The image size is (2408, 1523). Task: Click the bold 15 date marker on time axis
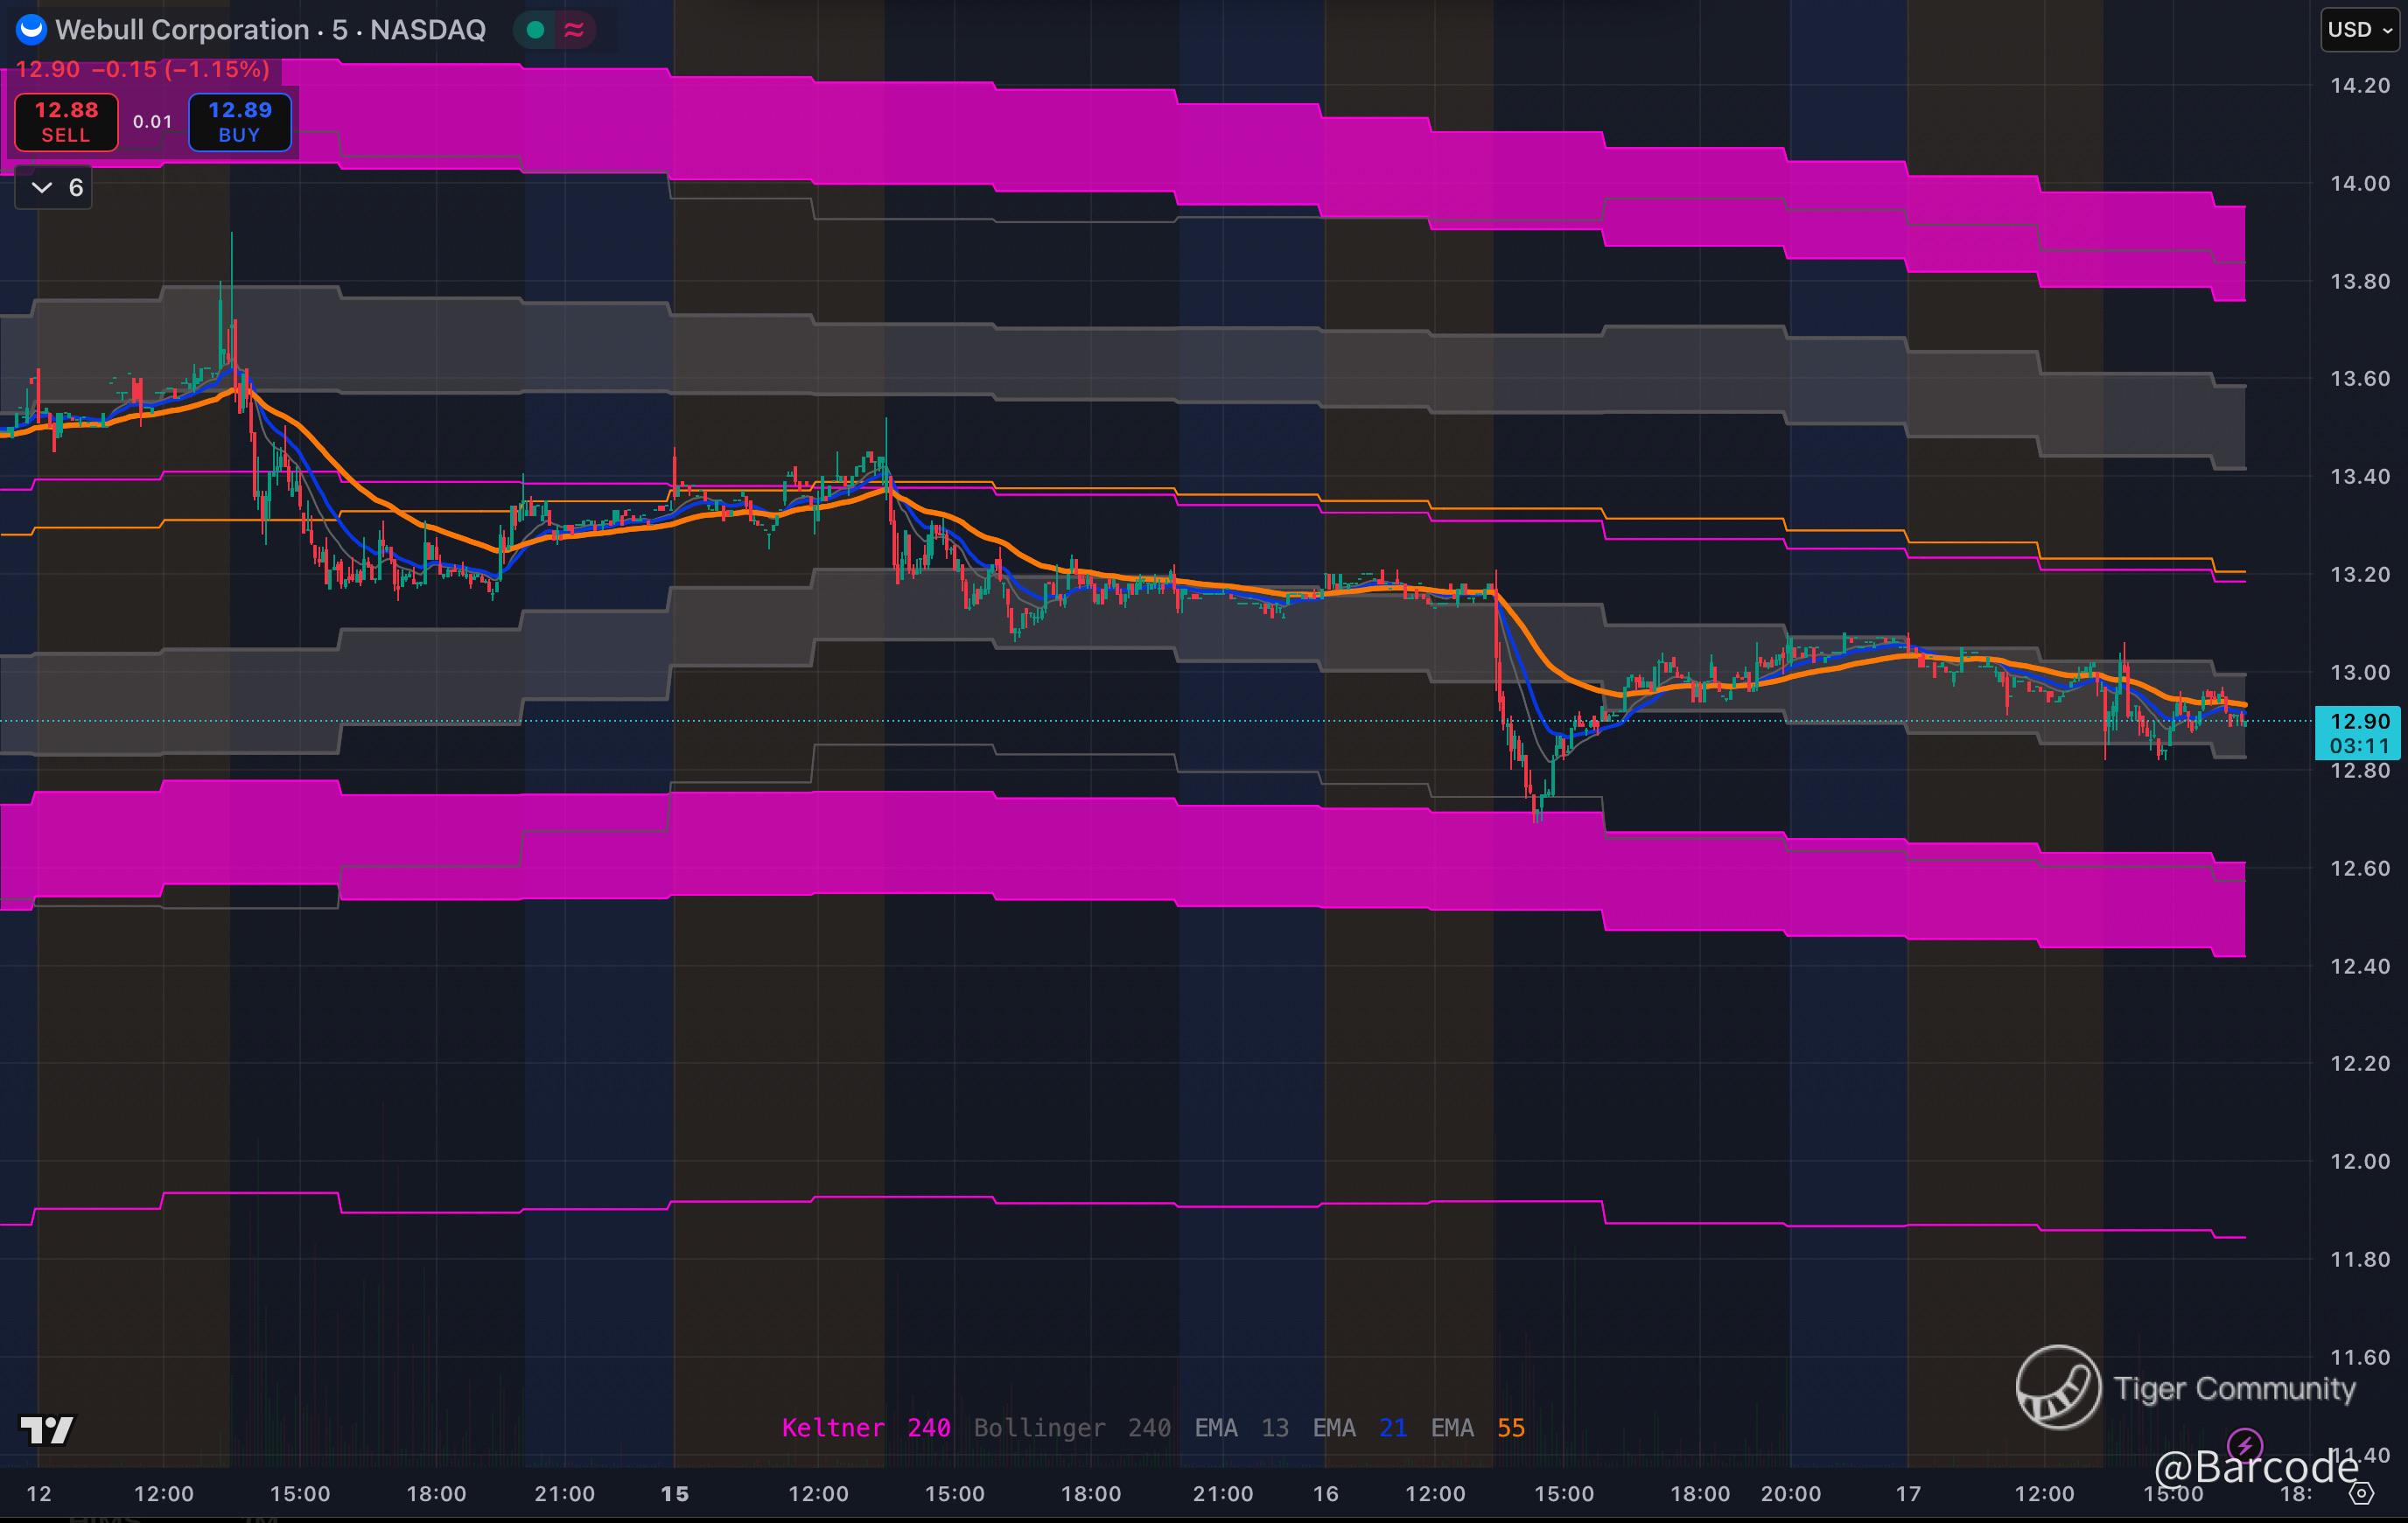tap(675, 1494)
